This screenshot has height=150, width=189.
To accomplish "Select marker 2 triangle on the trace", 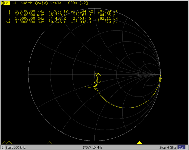I will point(95,87).
